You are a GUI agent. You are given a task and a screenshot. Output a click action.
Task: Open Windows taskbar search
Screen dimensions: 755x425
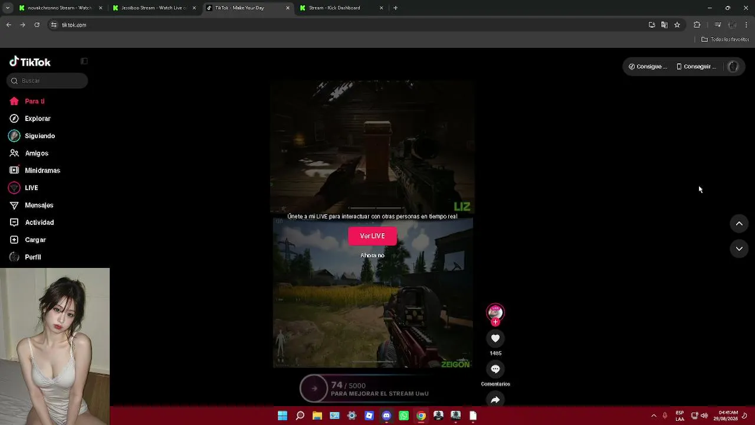[300, 416]
